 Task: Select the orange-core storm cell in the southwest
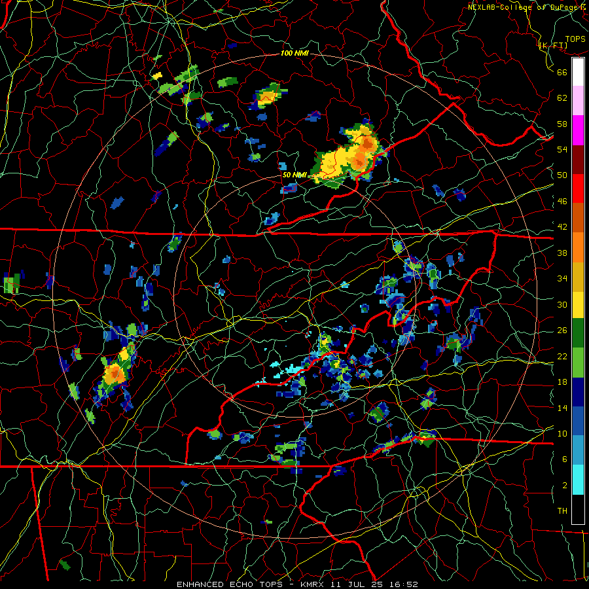coord(114,374)
